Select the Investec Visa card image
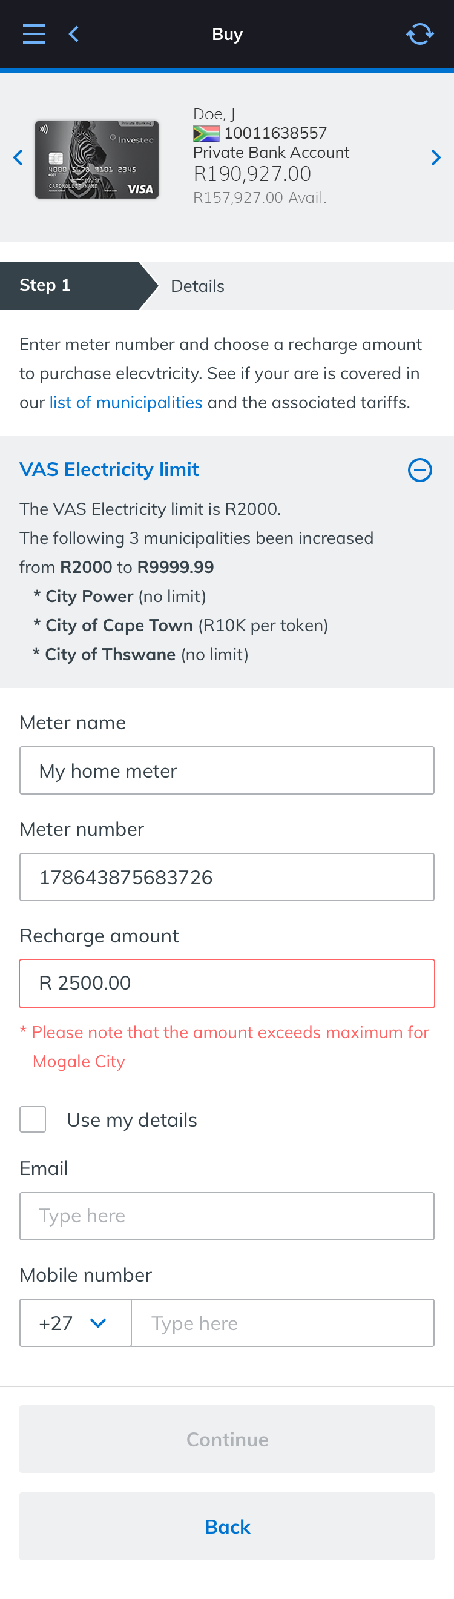This screenshot has width=454, height=1599. pyautogui.click(x=97, y=159)
